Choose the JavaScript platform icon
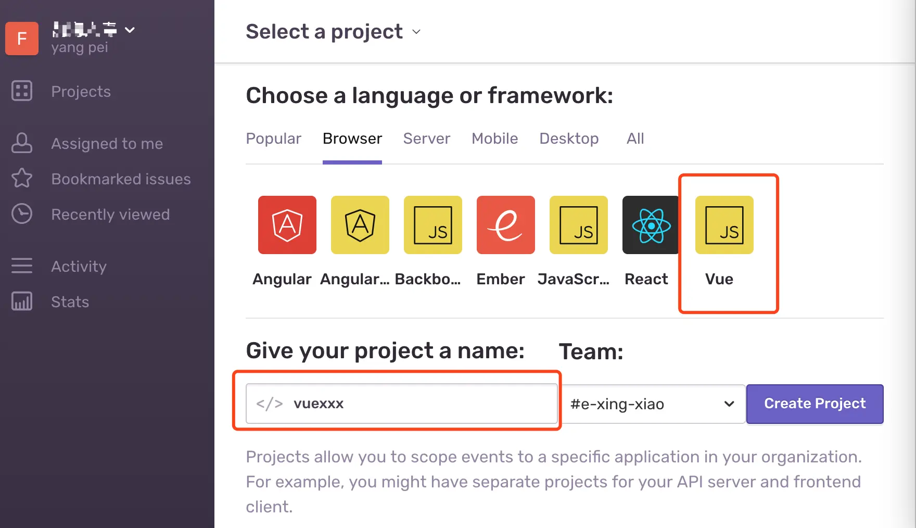 579,225
